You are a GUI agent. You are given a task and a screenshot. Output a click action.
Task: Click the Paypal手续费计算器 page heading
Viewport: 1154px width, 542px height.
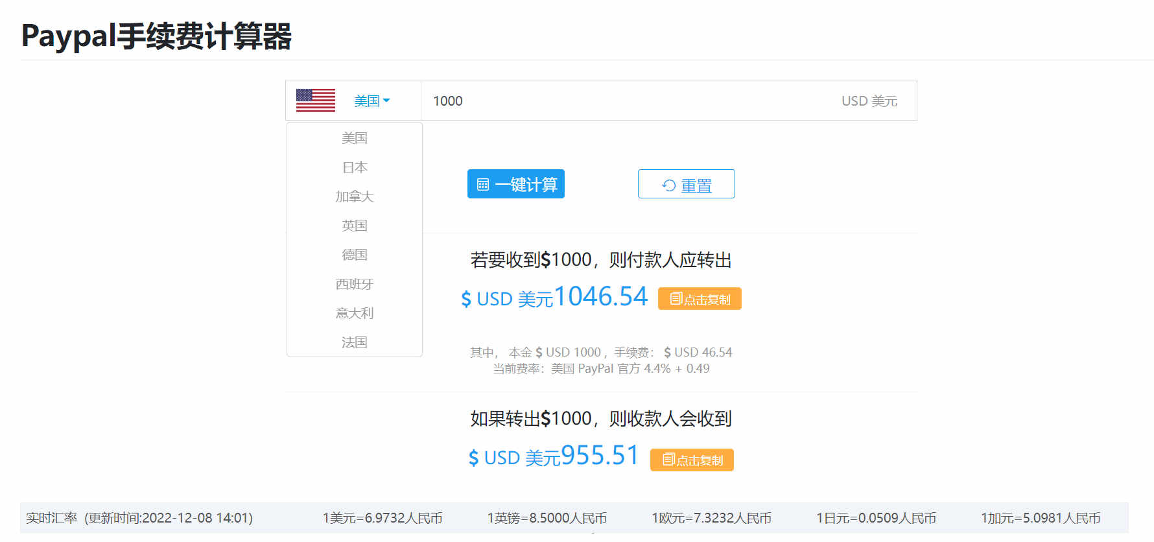point(156,36)
